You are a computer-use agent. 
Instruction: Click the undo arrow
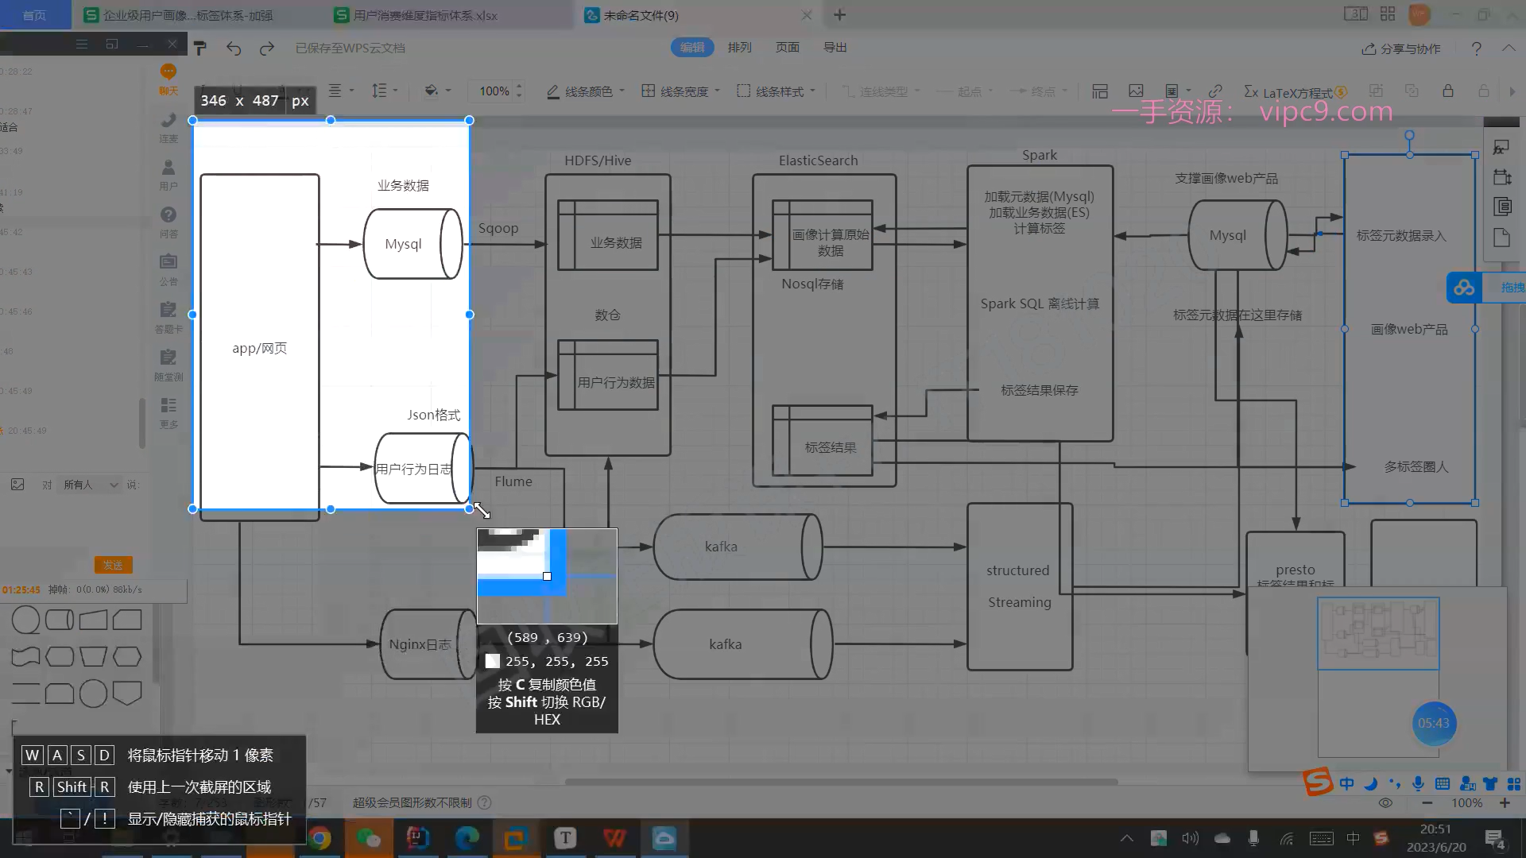[233, 48]
